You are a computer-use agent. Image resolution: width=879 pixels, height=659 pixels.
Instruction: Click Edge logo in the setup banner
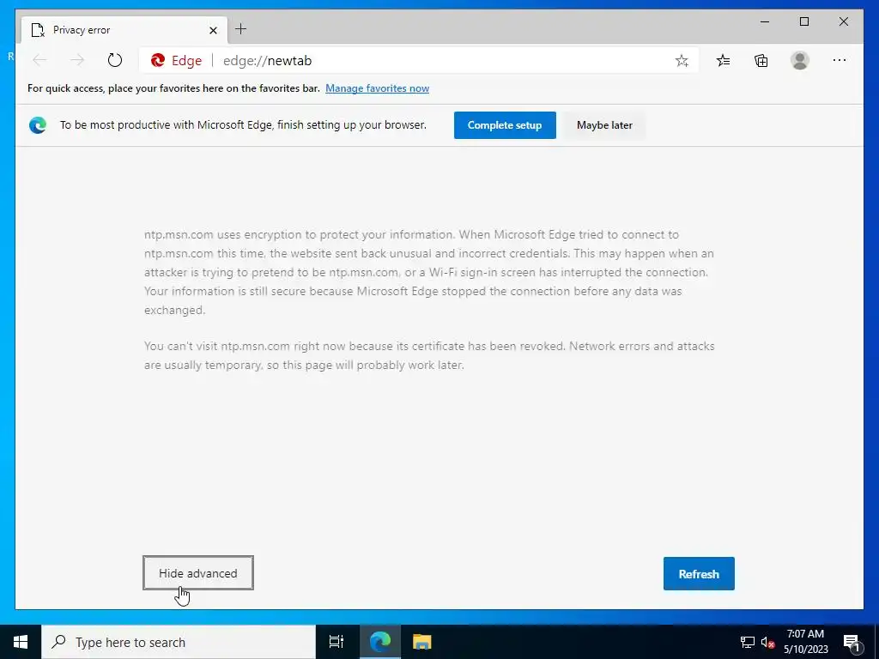coord(38,125)
